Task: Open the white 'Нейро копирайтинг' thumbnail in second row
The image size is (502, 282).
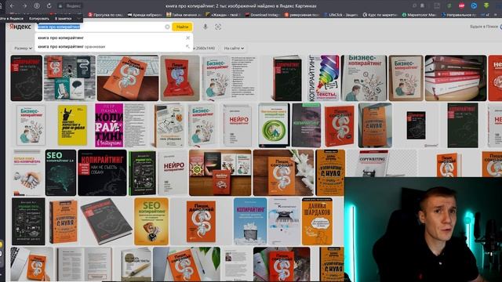Action: (237, 125)
